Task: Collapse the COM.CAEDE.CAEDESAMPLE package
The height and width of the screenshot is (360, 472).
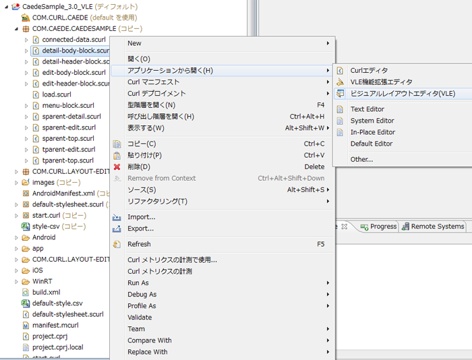Action: pyautogui.click(x=16, y=29)
